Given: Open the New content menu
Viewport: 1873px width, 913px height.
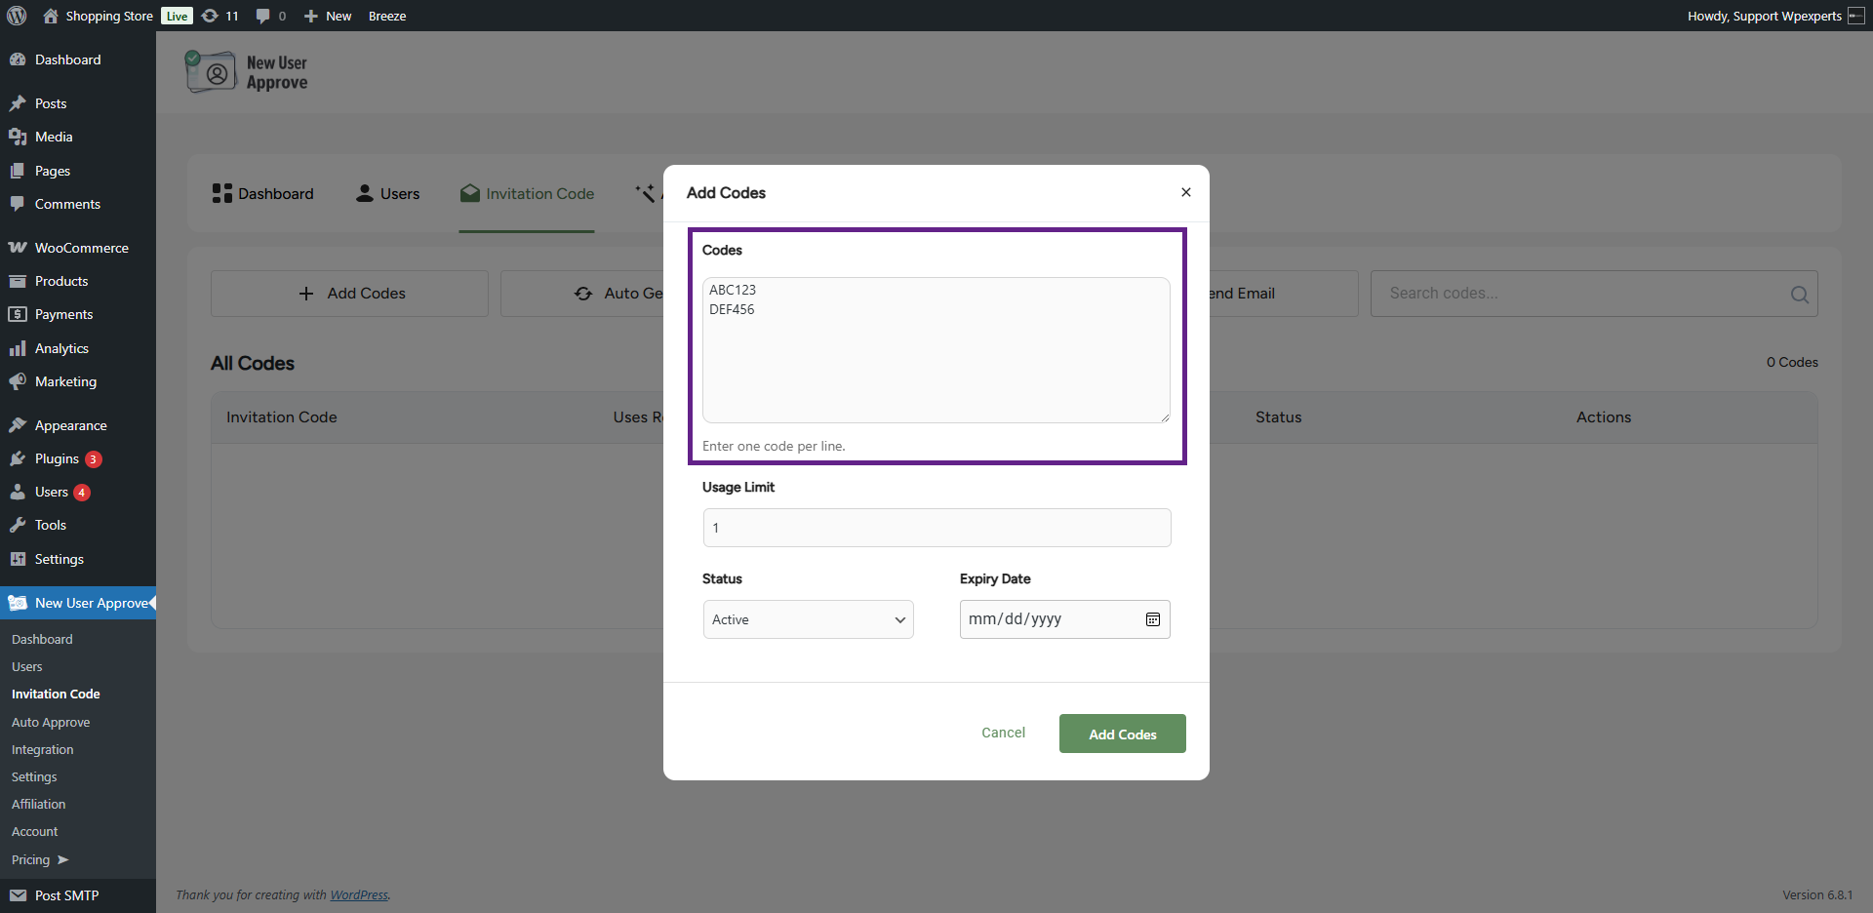Looking at the screenshot, I should click(x=328, y=16).
